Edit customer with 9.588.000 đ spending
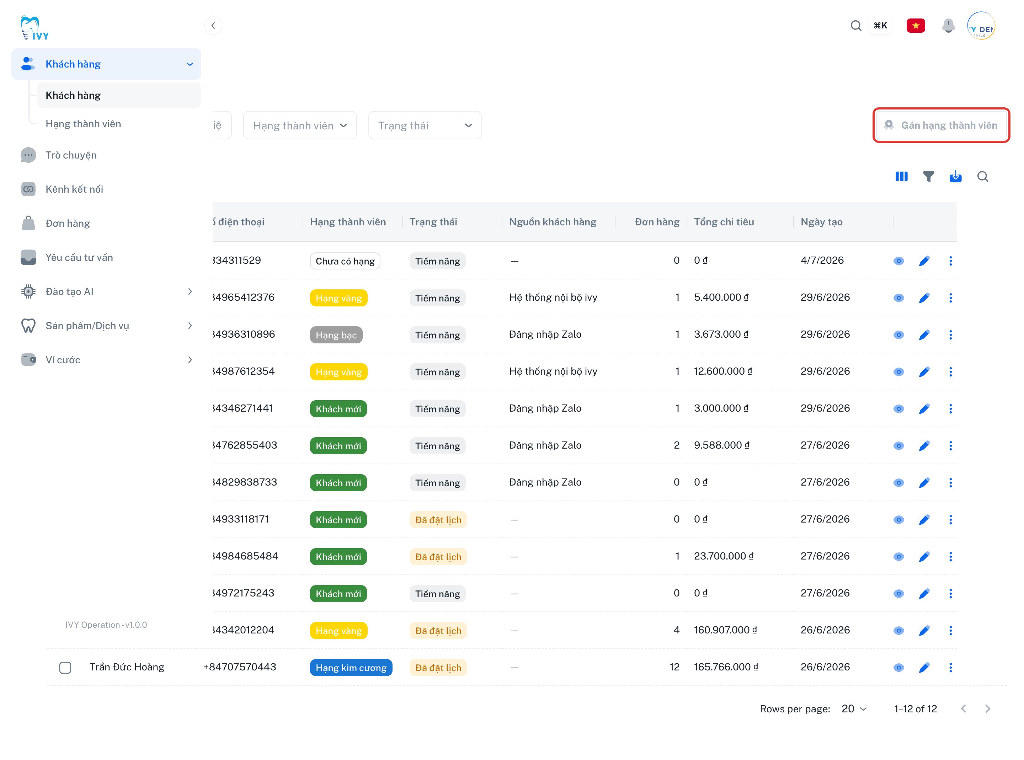Image resolution: width=1024 pixels, height=760 pixels. point(924,446)
